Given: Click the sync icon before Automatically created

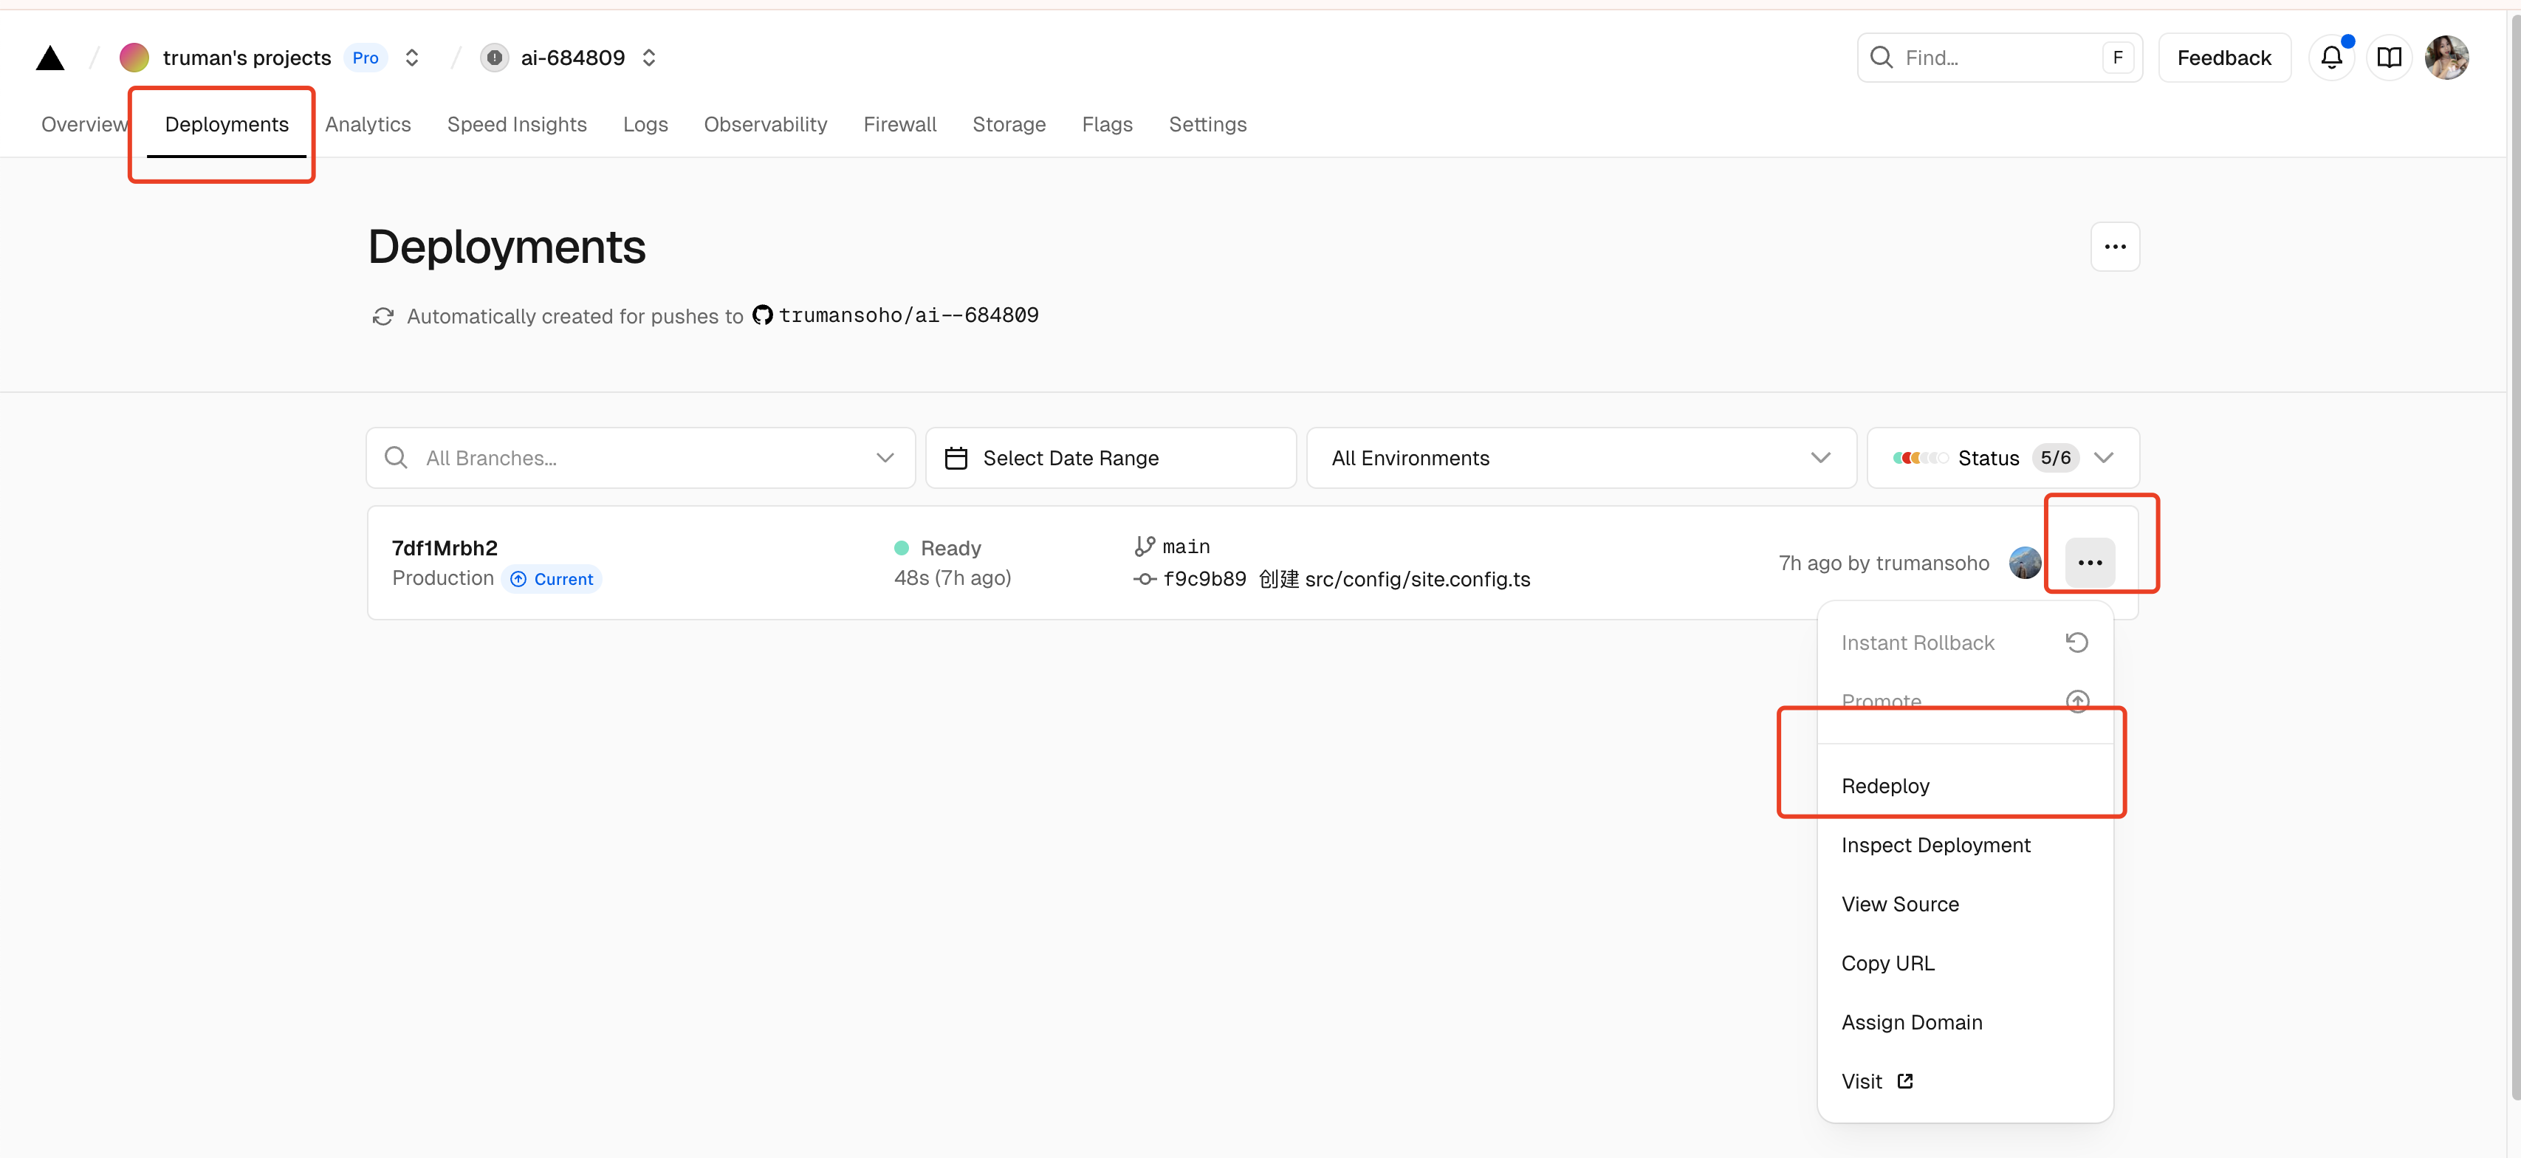Looking at the screenshot, I should click(383, 316).
